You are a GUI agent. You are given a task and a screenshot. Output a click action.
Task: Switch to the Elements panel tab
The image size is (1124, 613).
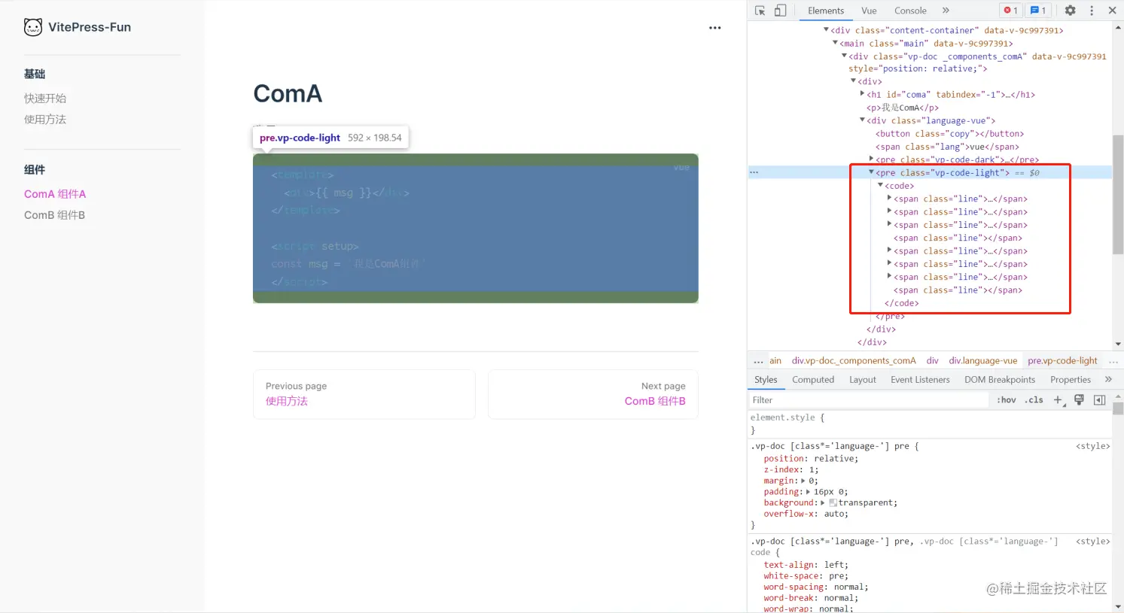pos(826,11)
